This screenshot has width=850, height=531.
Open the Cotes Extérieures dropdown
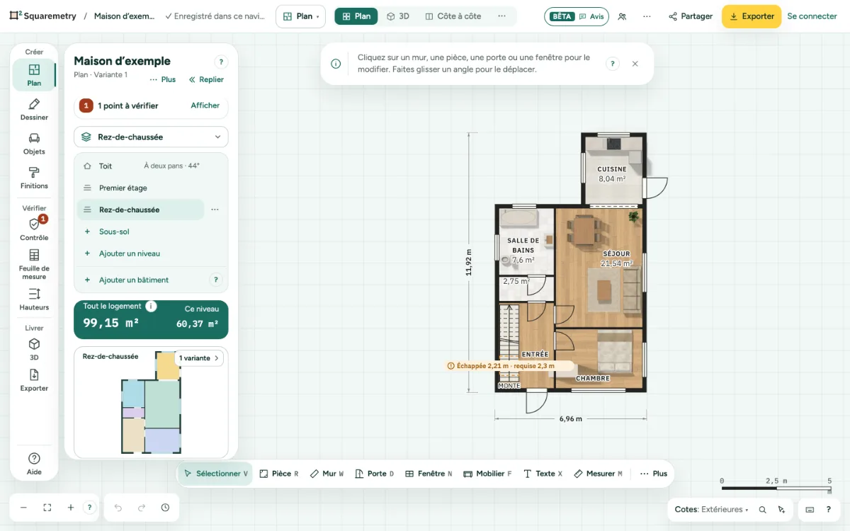[x=712, y=510]
